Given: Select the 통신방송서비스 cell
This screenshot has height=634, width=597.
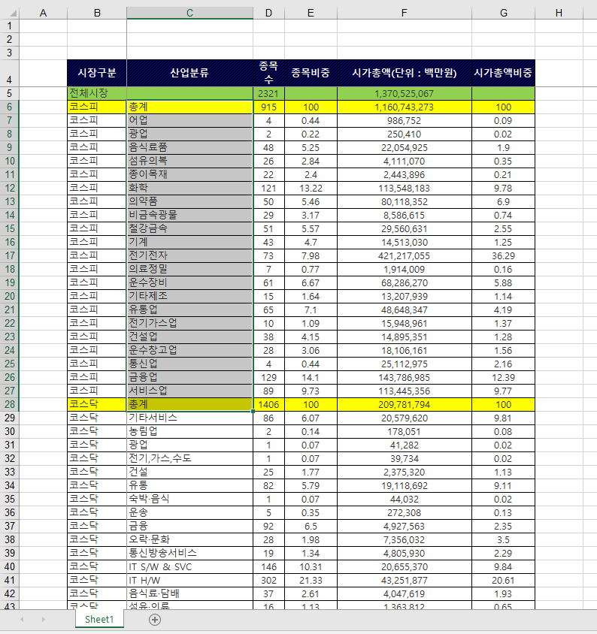Looking at the screenshot, I should tap(189, 553).
